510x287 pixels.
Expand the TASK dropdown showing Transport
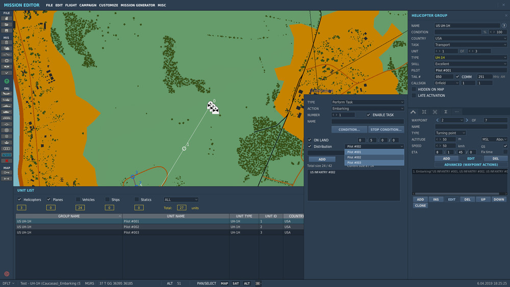tap(470, 45)
